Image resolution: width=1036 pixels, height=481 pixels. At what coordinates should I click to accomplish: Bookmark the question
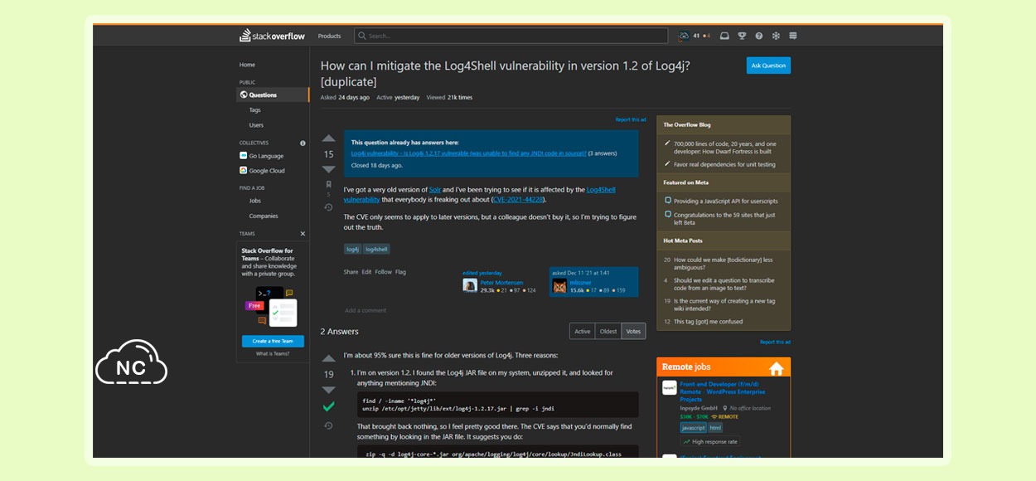pyautogui.click(x=328, y=184)
